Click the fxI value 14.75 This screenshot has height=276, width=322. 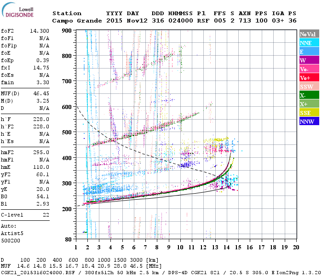point(41,68)
